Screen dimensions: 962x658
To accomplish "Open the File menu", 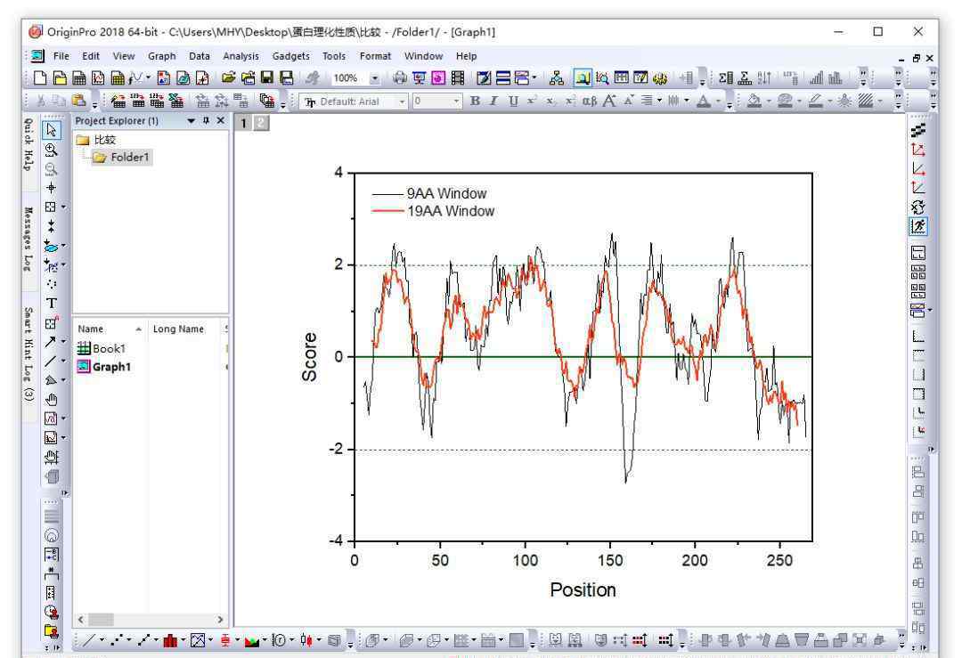I will pyautogui.click(x=61, y=56).
